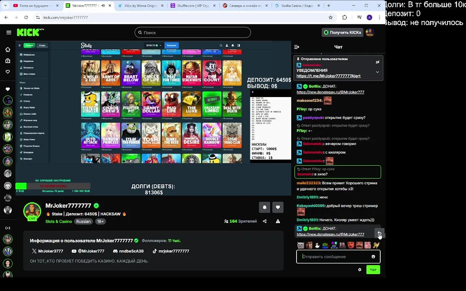Send message with the green Чат button
The width and height of the screenshot is (466, 291).
(373, 270)
